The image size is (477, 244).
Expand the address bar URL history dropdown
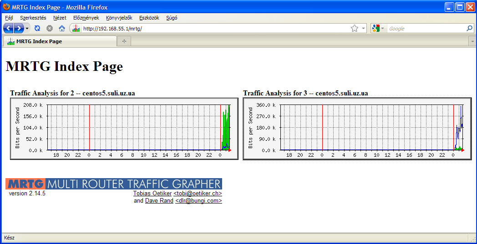(363, 28)
